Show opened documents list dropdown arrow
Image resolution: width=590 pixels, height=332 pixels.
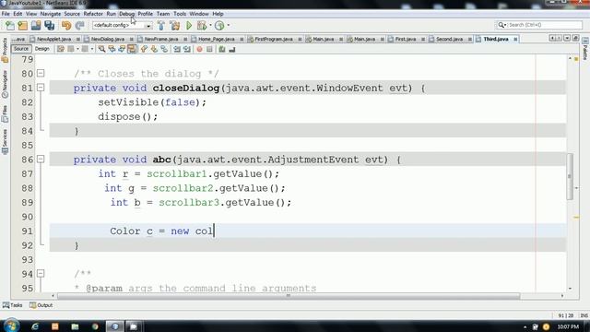pos(567,39)
